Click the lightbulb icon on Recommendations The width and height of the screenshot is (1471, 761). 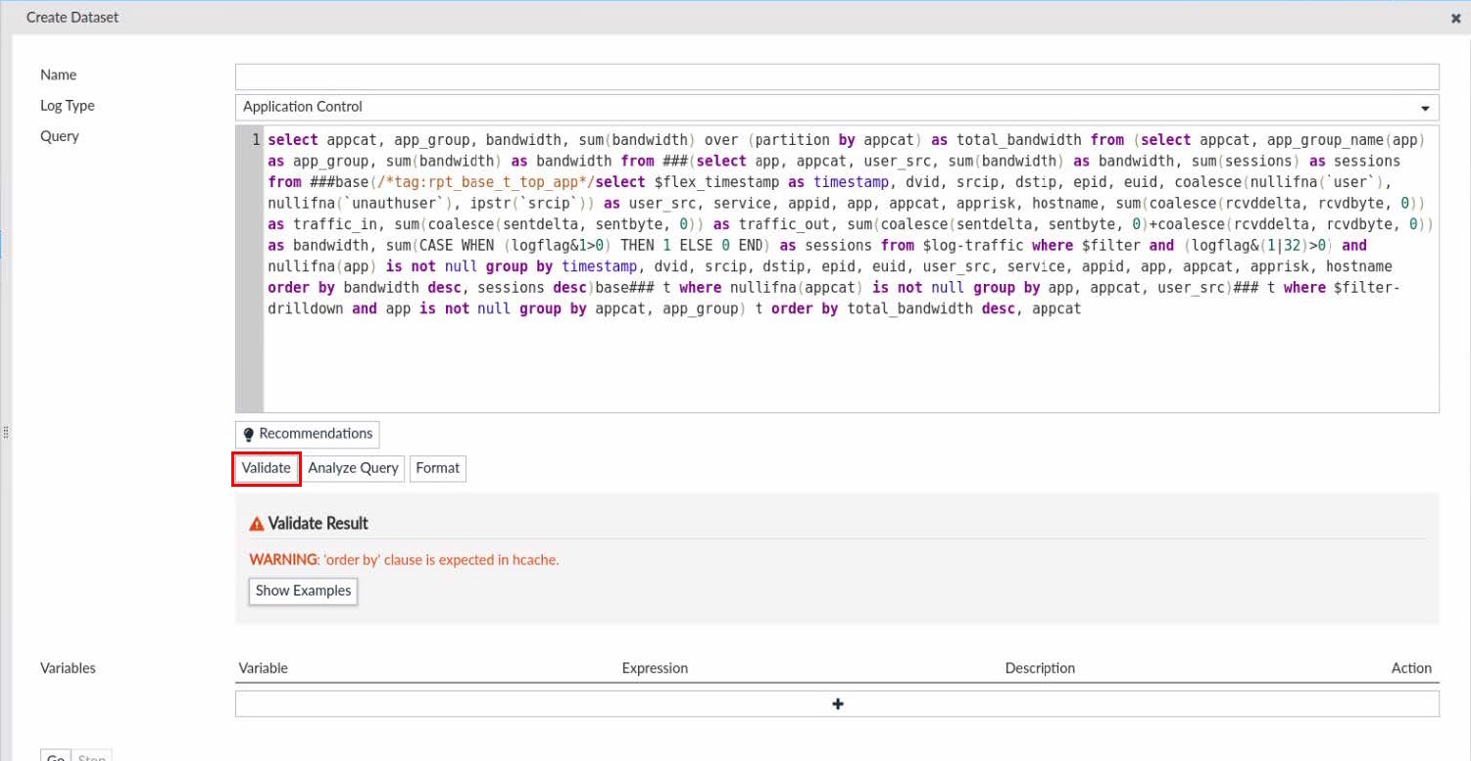click(249, 434)
